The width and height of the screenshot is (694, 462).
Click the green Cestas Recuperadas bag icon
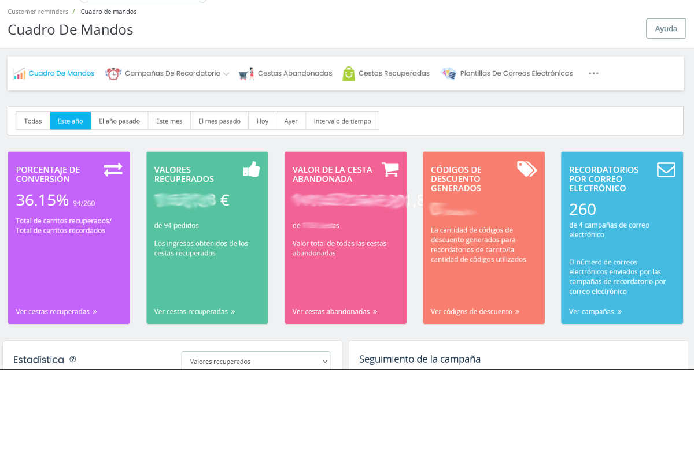(x=348, y=74)
